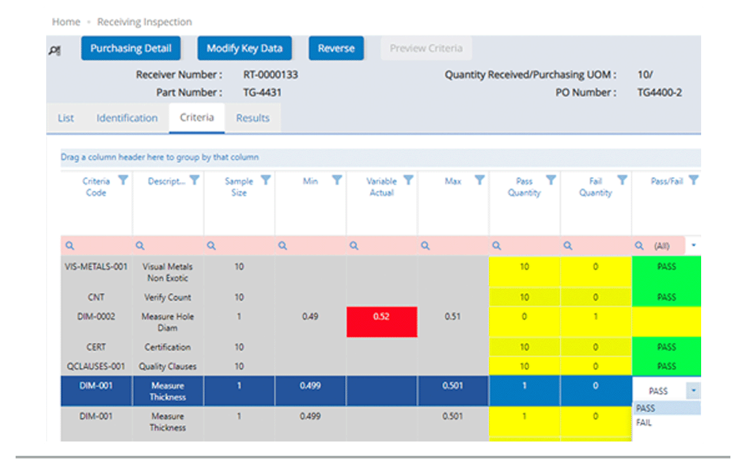Viewport: 746px width, 474px height.
Task: Open the filter on the Criteria Code column
Action: (124, 181)
